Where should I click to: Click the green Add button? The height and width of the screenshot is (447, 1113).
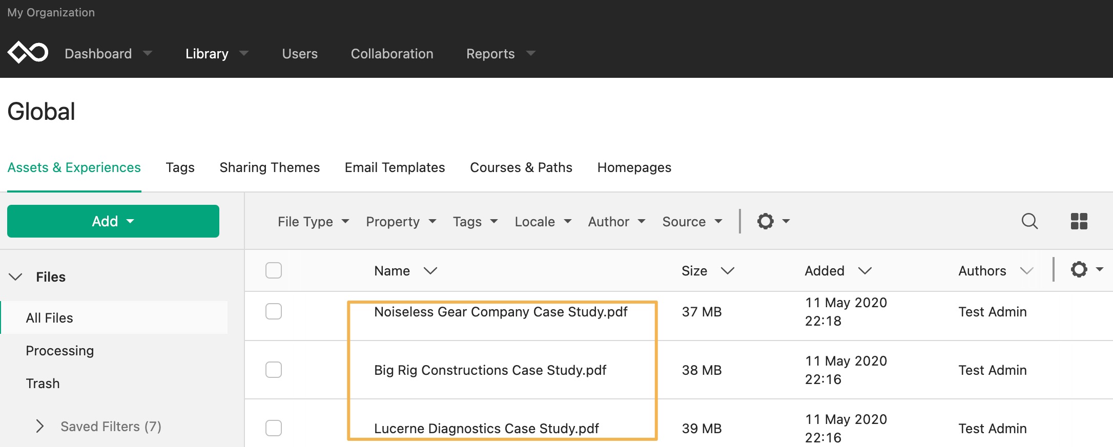click(113, 221)
